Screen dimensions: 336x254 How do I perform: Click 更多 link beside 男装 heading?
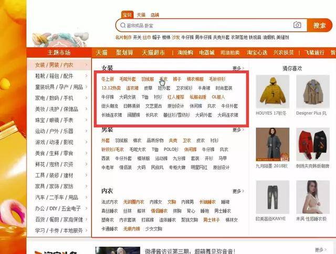click(x=238, y=130)
